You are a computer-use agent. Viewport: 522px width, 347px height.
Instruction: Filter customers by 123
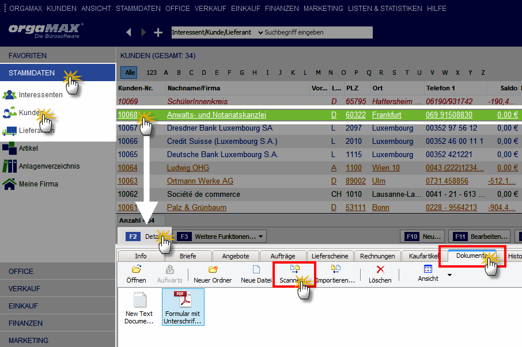(152, 73)
